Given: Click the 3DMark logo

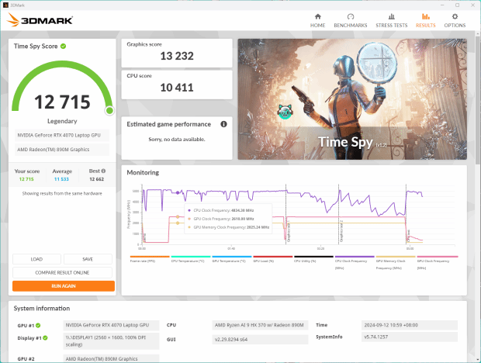Looking at the screenshot, I should 40,20.
